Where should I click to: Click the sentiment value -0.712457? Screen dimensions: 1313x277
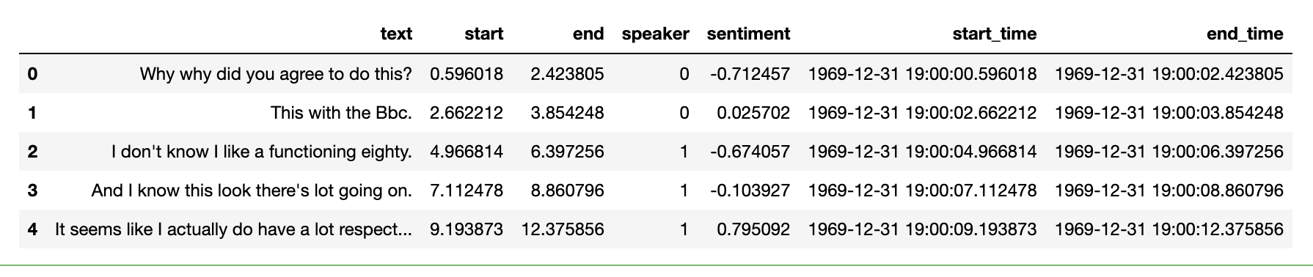pyautogui.click(x=750, y=73)
